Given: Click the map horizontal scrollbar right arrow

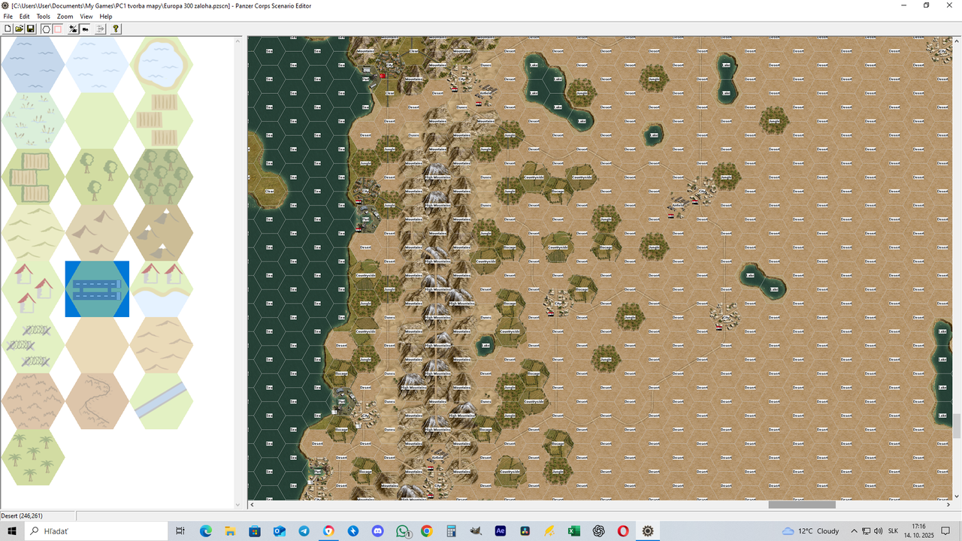Looking at the screenshot, I should [948, 505].
